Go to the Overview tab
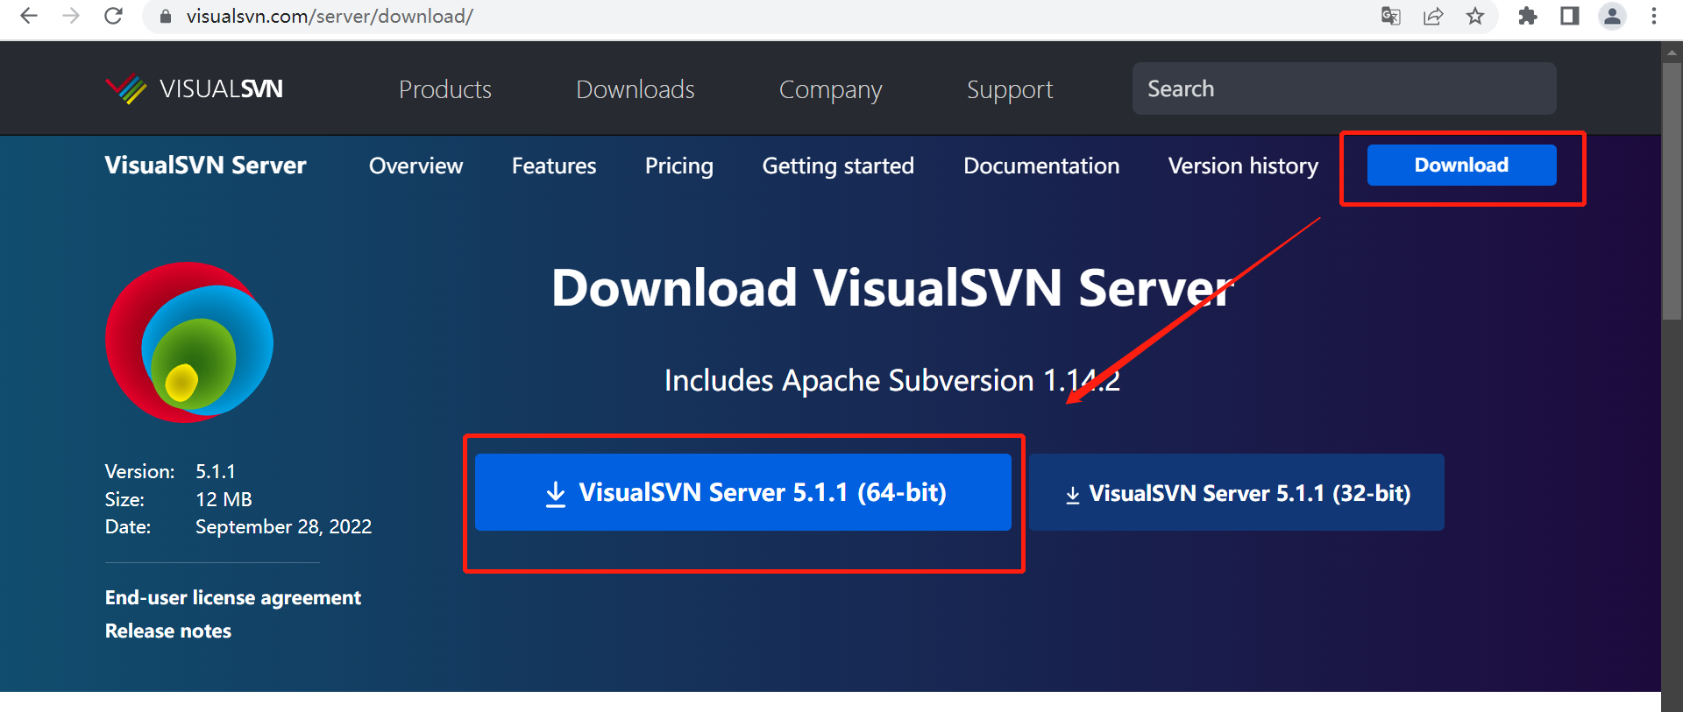This screenshot has height=712, width=1683. (x=416, y=166)
